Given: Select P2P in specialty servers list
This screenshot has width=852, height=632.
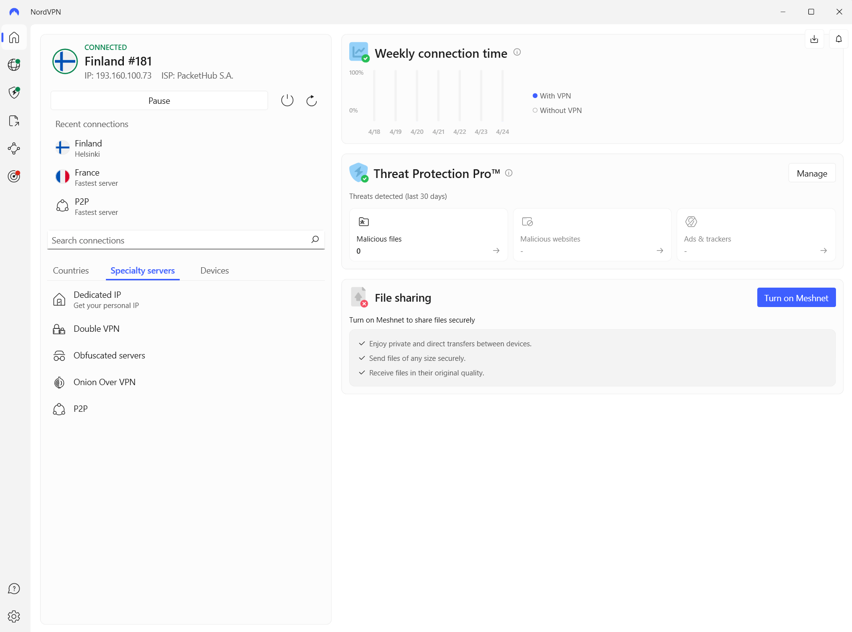Looking at the screenshot, I should (x=186, y=409).
